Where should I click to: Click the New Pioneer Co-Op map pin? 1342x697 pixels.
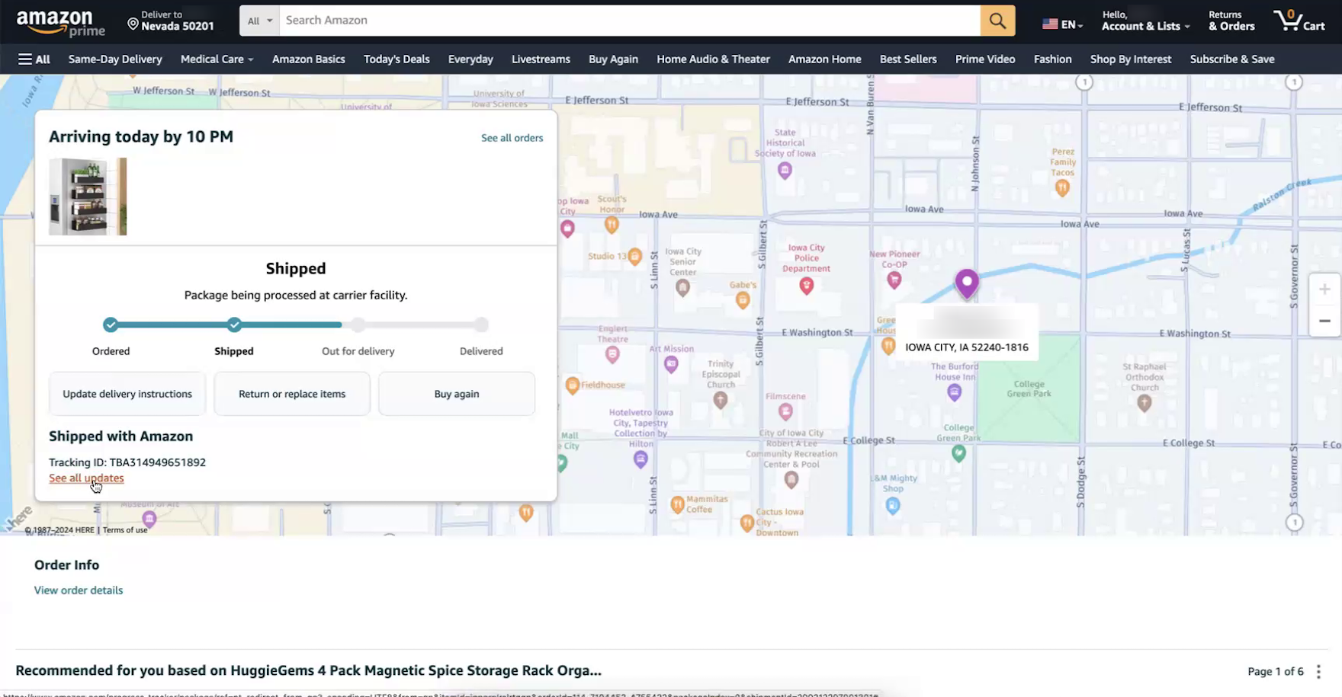(x=894, y=280)
